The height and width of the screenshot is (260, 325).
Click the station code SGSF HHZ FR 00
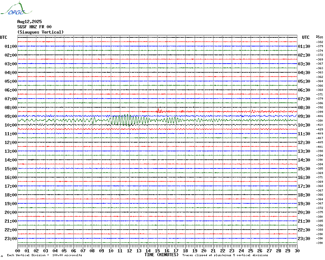pyautogui.click(x=34, y=27)
